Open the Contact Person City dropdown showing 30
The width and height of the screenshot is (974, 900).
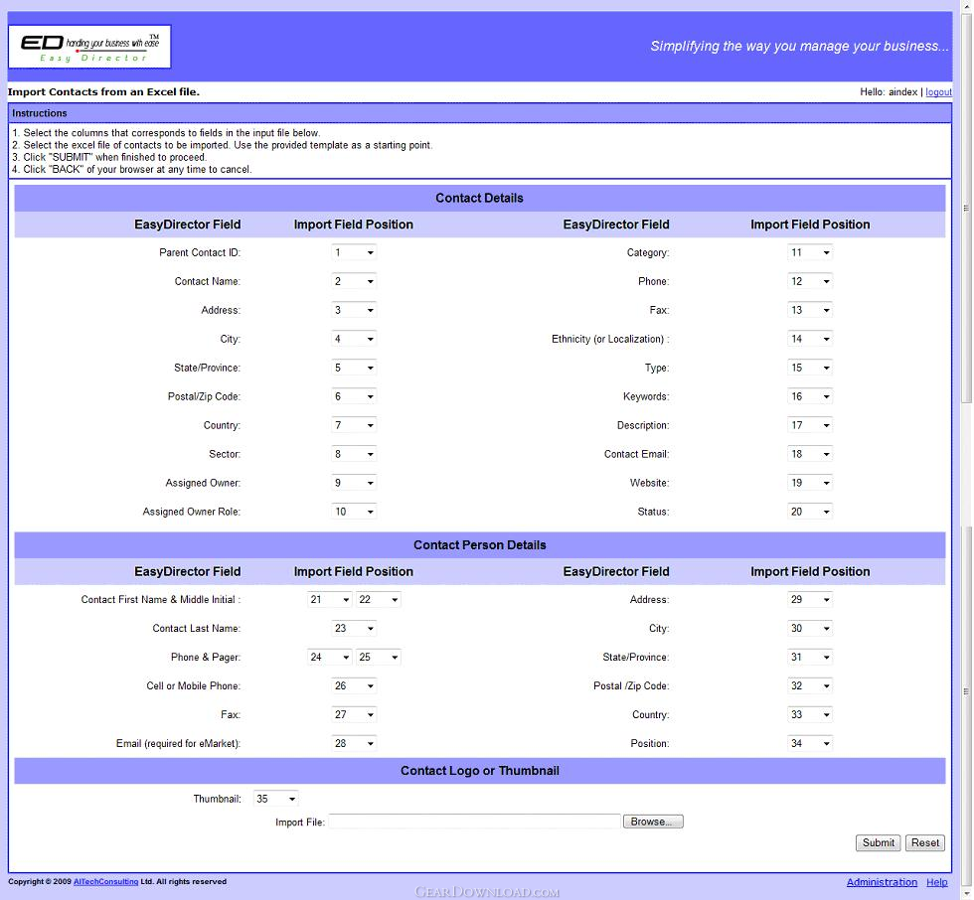(x=809, y=628)
